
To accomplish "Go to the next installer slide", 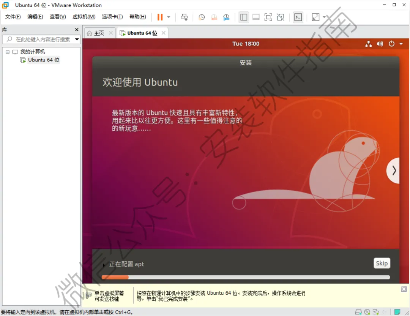I will 393,171.
